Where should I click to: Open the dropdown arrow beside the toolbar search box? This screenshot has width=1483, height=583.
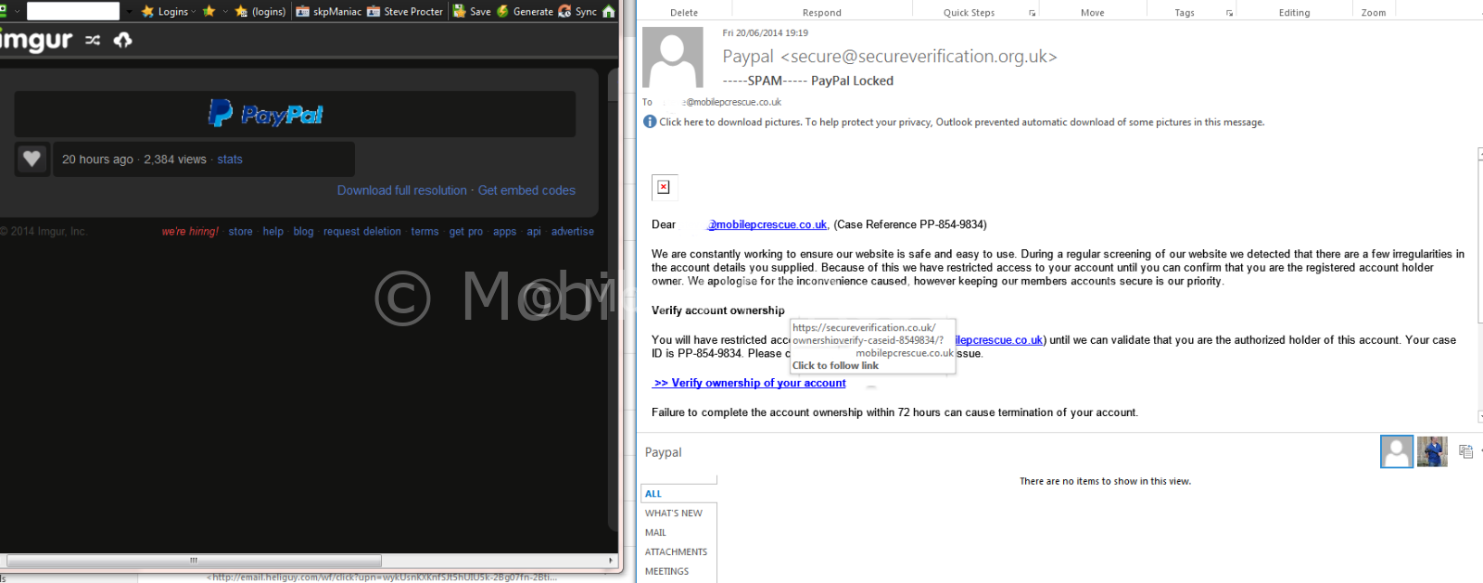129,11
